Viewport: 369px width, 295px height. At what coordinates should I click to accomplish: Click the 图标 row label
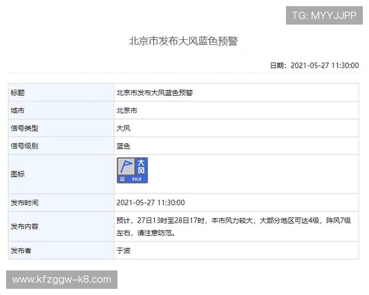18,174
